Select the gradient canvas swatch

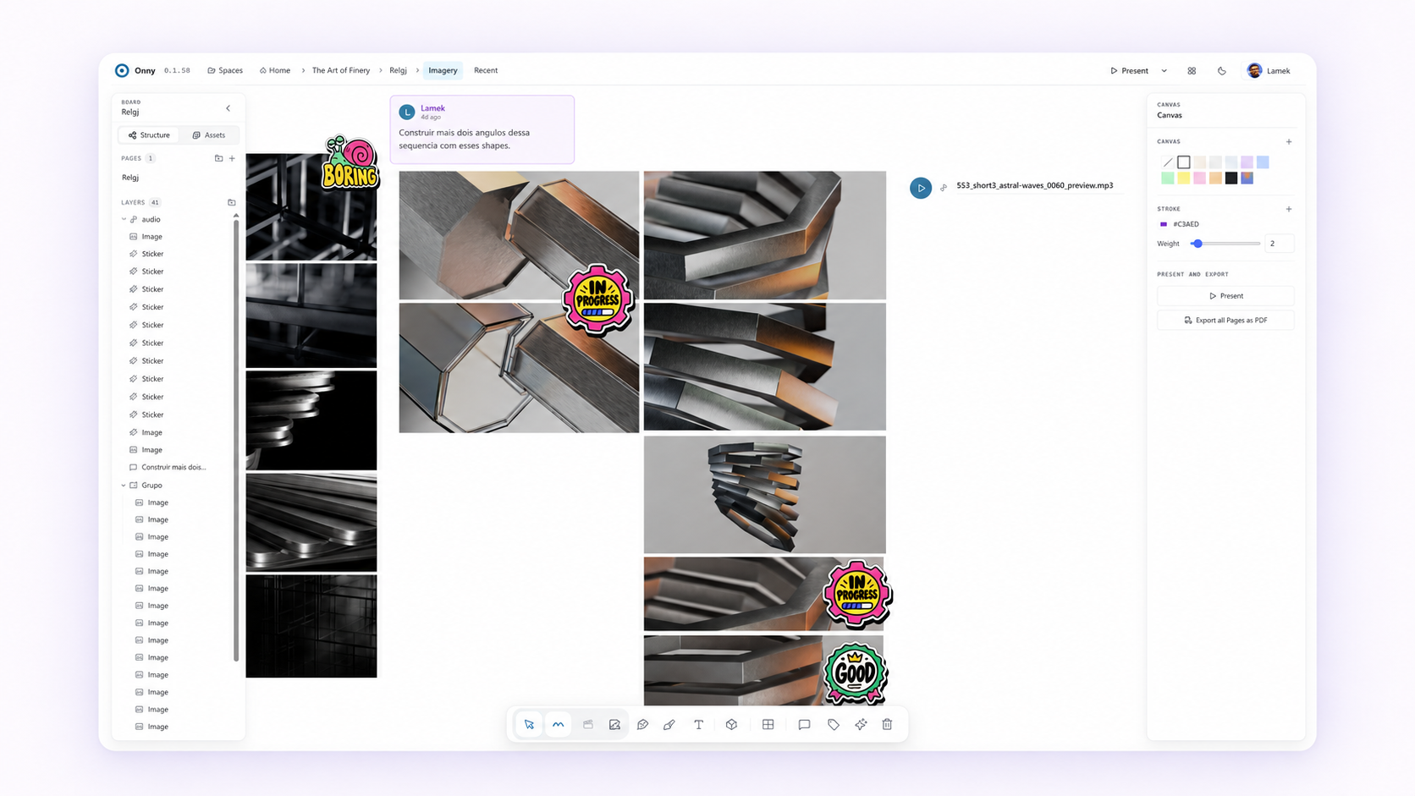[x=1247, y=178]
